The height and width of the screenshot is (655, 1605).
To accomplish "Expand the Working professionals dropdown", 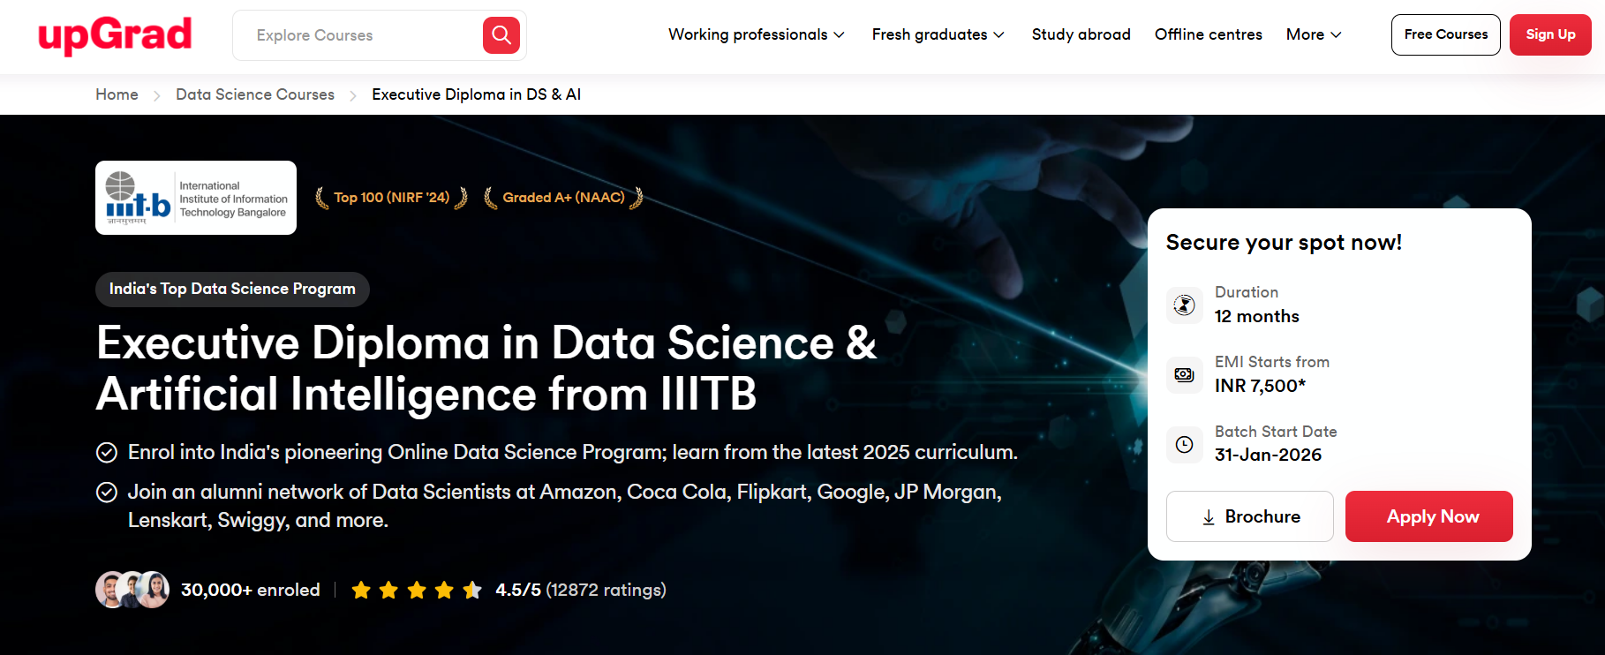I will (x=756, y=34).
